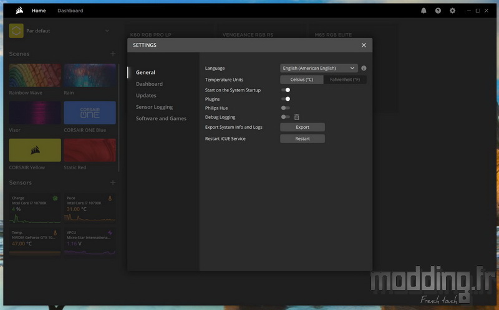Click the Scenes section heading
The height and width of the screenshot is (310, 499).
click(x=19, y=54)
